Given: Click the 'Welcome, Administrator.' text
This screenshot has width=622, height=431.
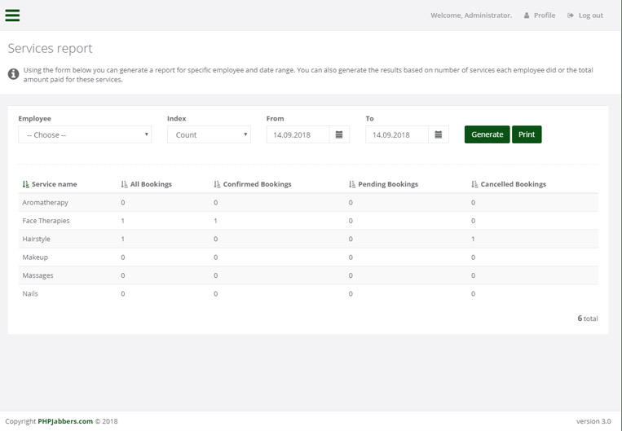Looking at the screenshot, I should click(471, 15).
